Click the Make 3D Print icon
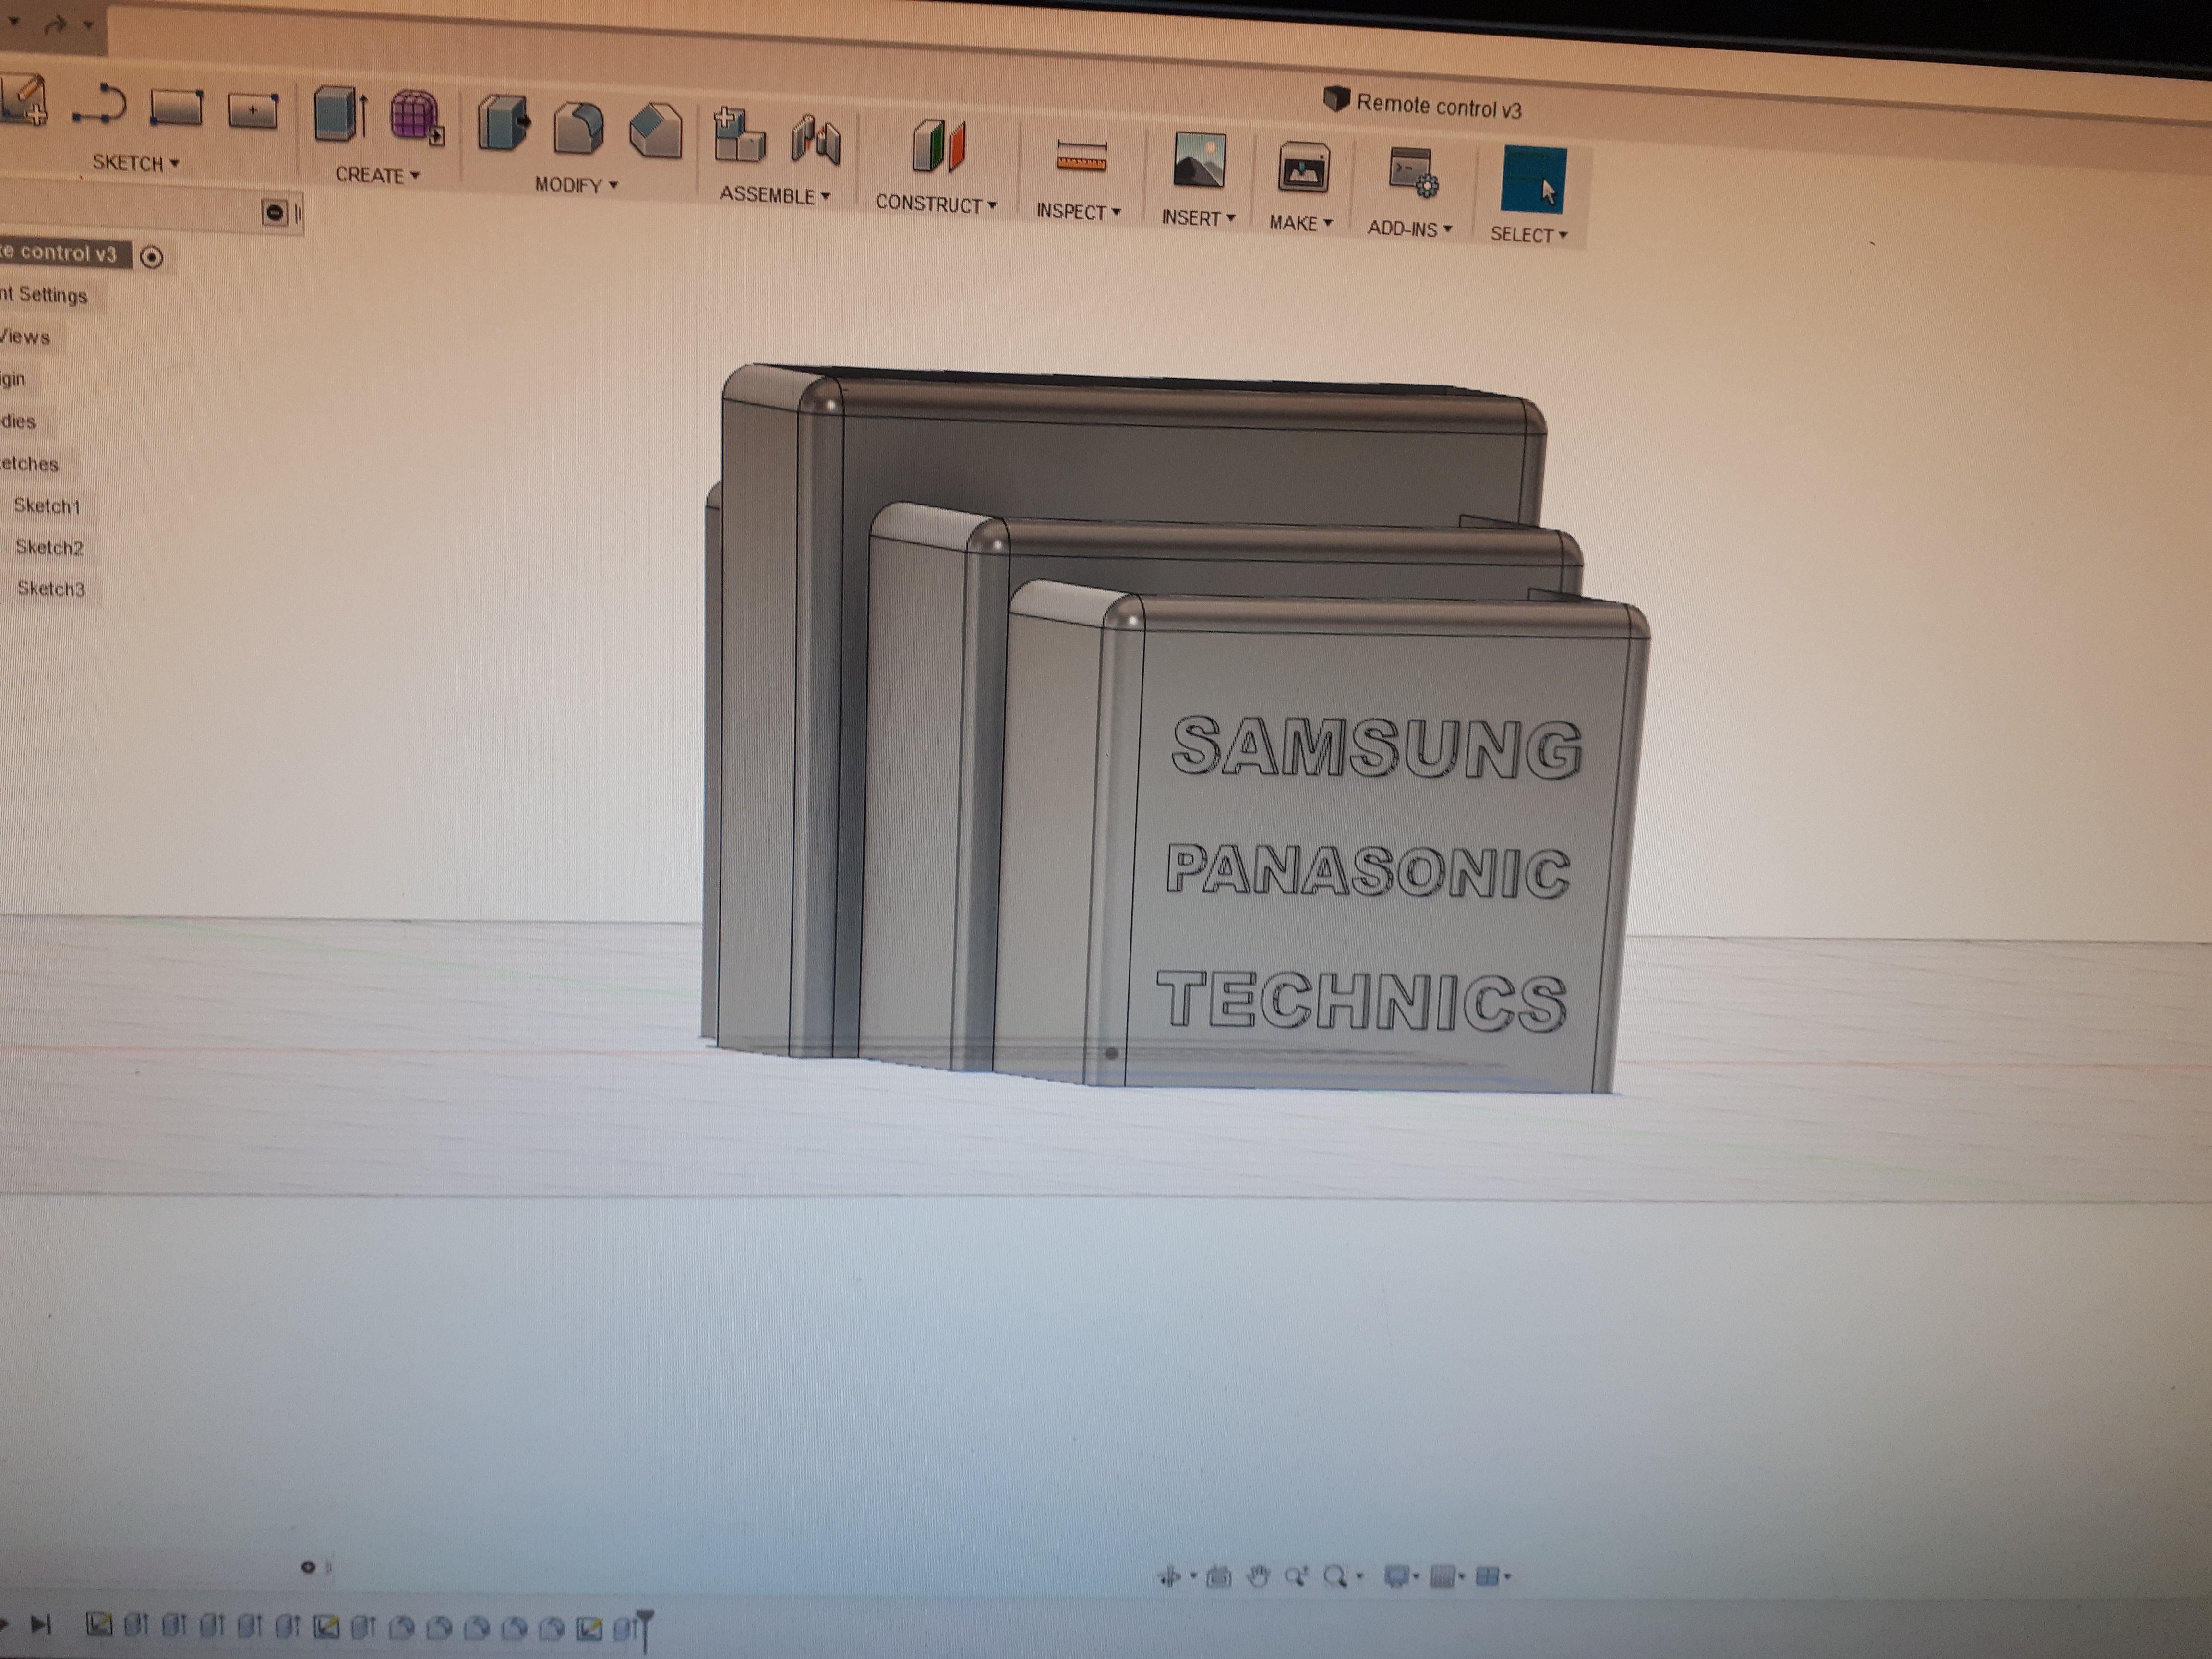This screenshot has width=2212, height=1659. (1303, 167)
